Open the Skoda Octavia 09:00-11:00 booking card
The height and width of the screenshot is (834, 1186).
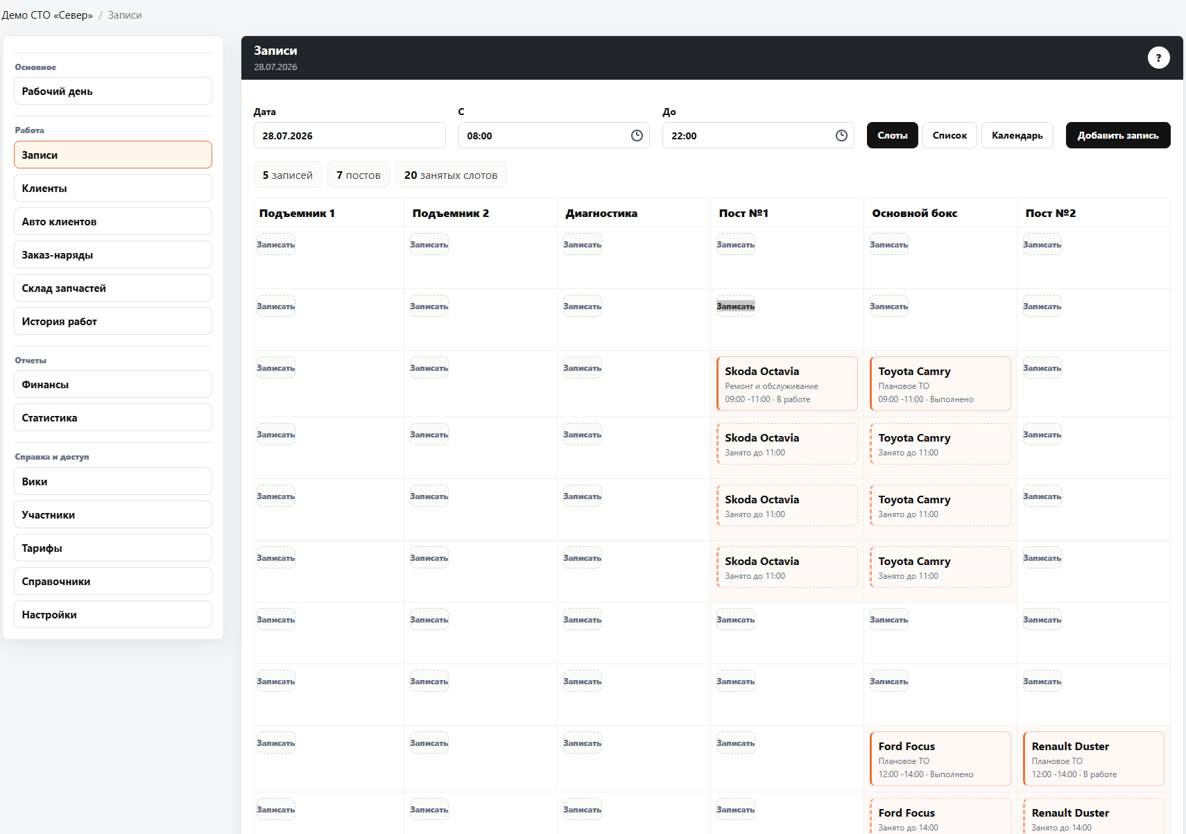pos(787,384)
